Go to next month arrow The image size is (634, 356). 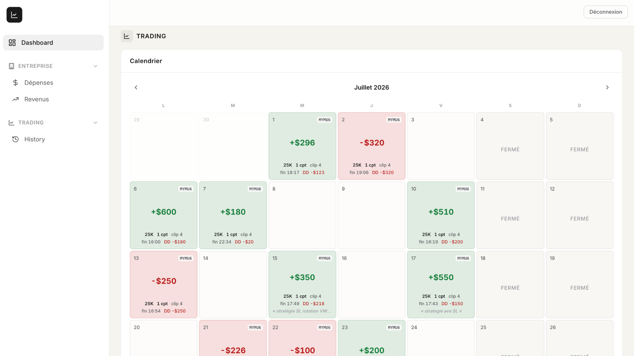[607, 87]
